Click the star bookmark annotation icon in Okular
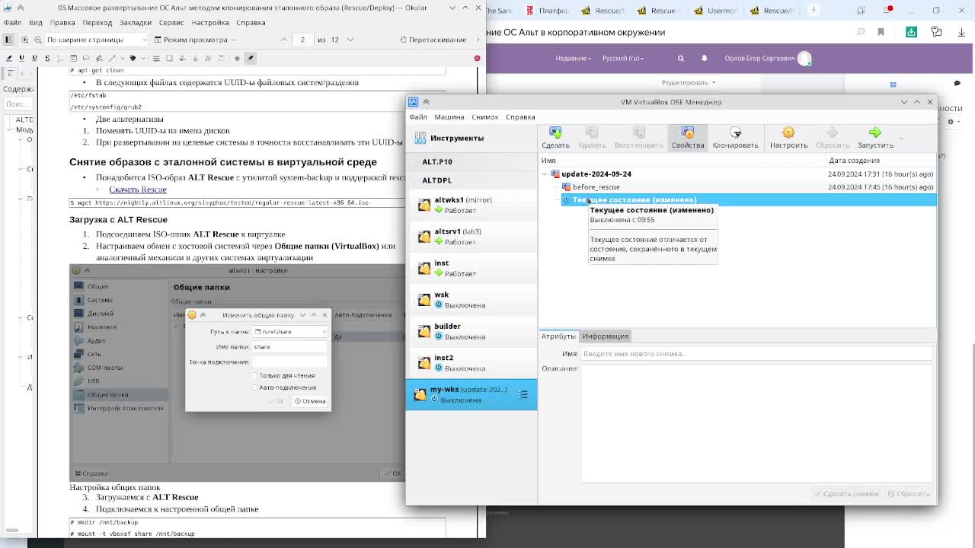The width and height of the screenshot is (975, 548). tap(237, 58)
